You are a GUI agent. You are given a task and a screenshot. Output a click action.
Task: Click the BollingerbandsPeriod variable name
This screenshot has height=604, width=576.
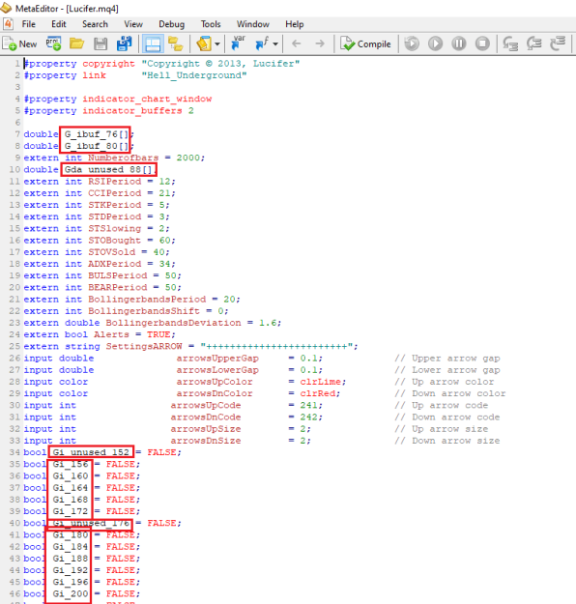pyautogui.click(x=147, y=300)
